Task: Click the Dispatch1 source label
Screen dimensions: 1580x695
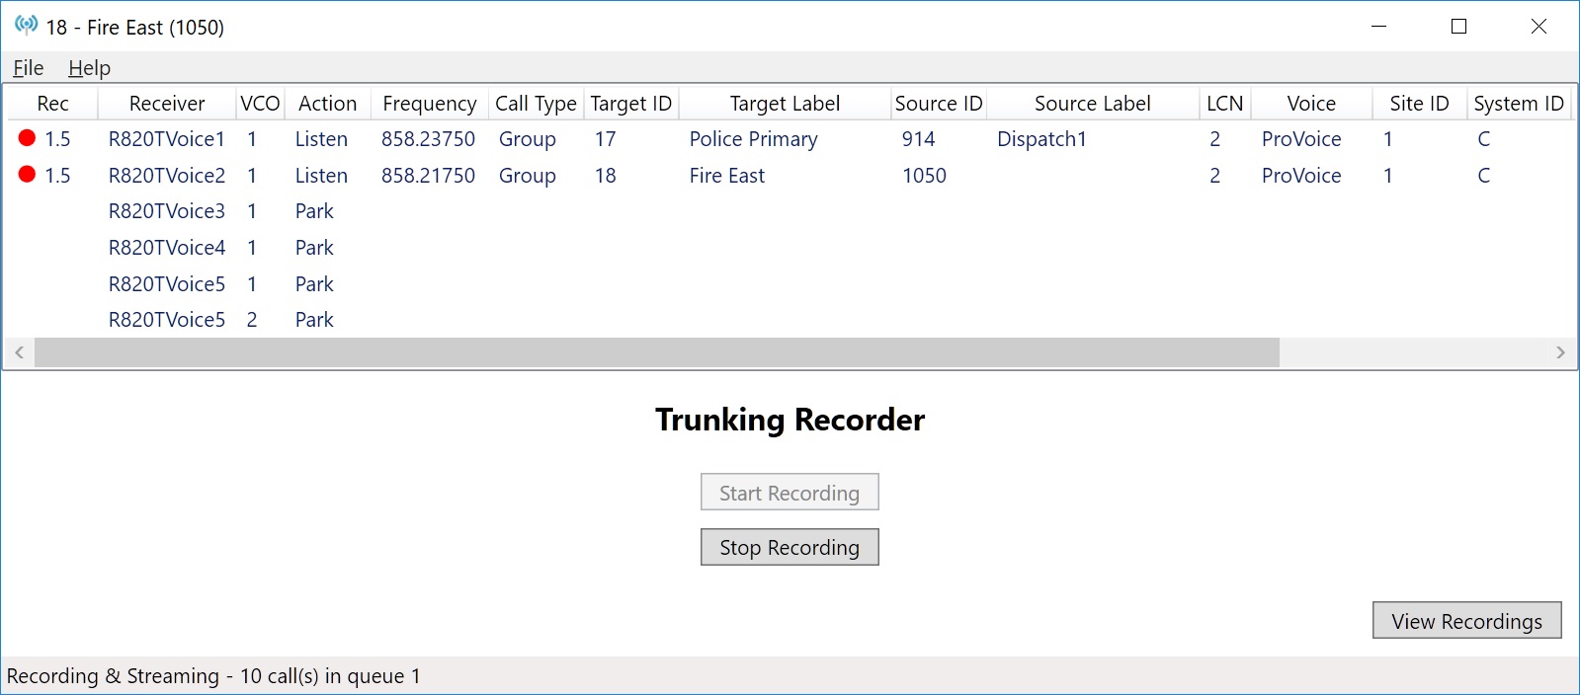Action: [x=1041, y=139]
